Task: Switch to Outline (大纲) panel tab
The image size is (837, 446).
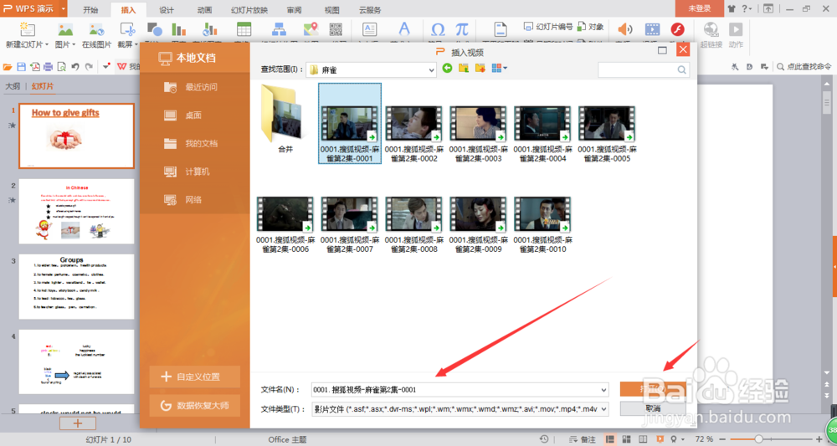Action: coord(13,86)
